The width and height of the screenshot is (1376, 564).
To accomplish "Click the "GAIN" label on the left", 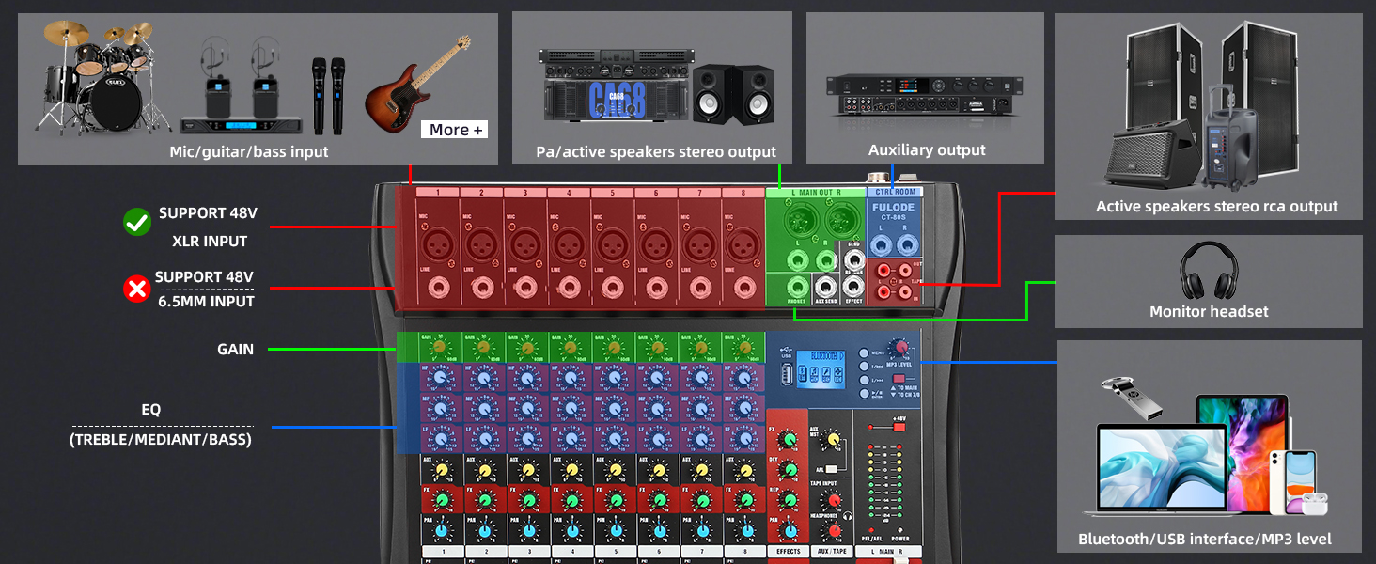I will click(236, 349).
